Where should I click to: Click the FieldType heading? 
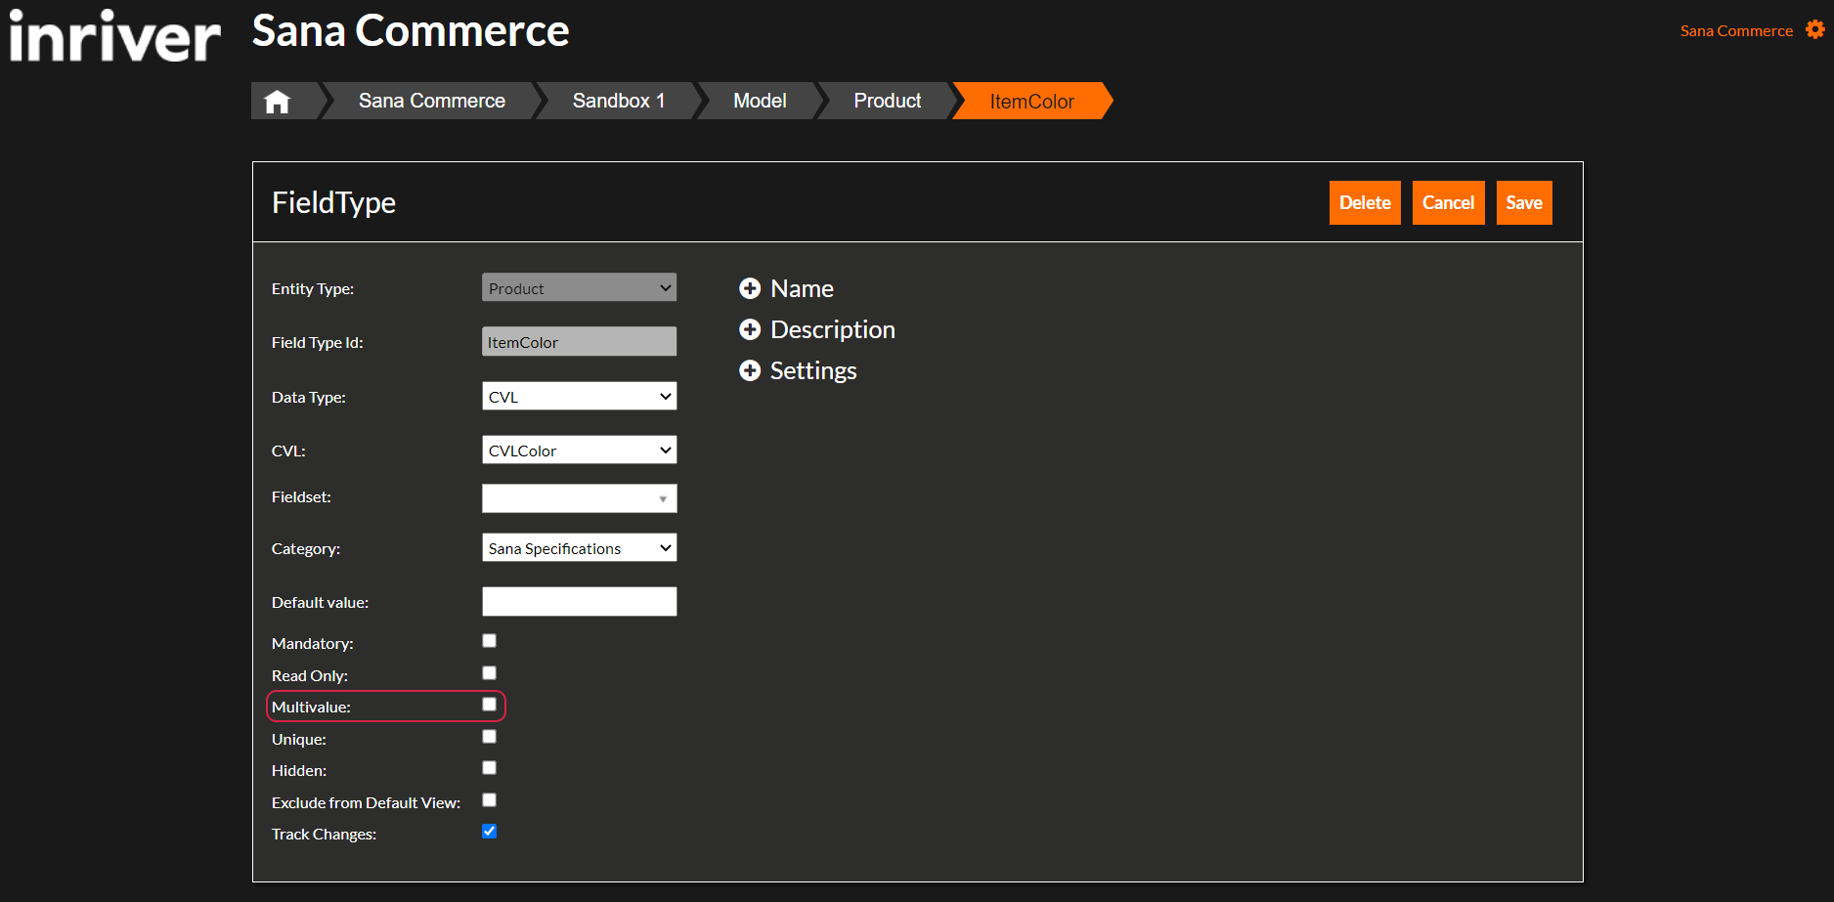tap(333, 202)
